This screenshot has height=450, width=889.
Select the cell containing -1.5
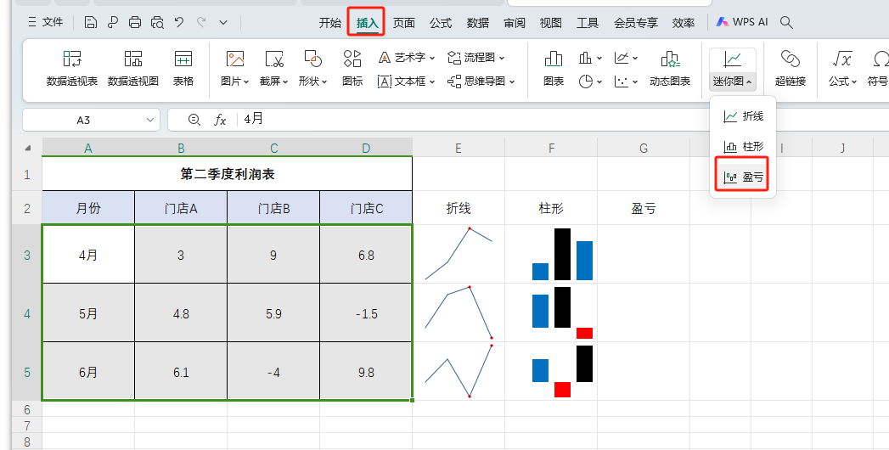(366, 313)
